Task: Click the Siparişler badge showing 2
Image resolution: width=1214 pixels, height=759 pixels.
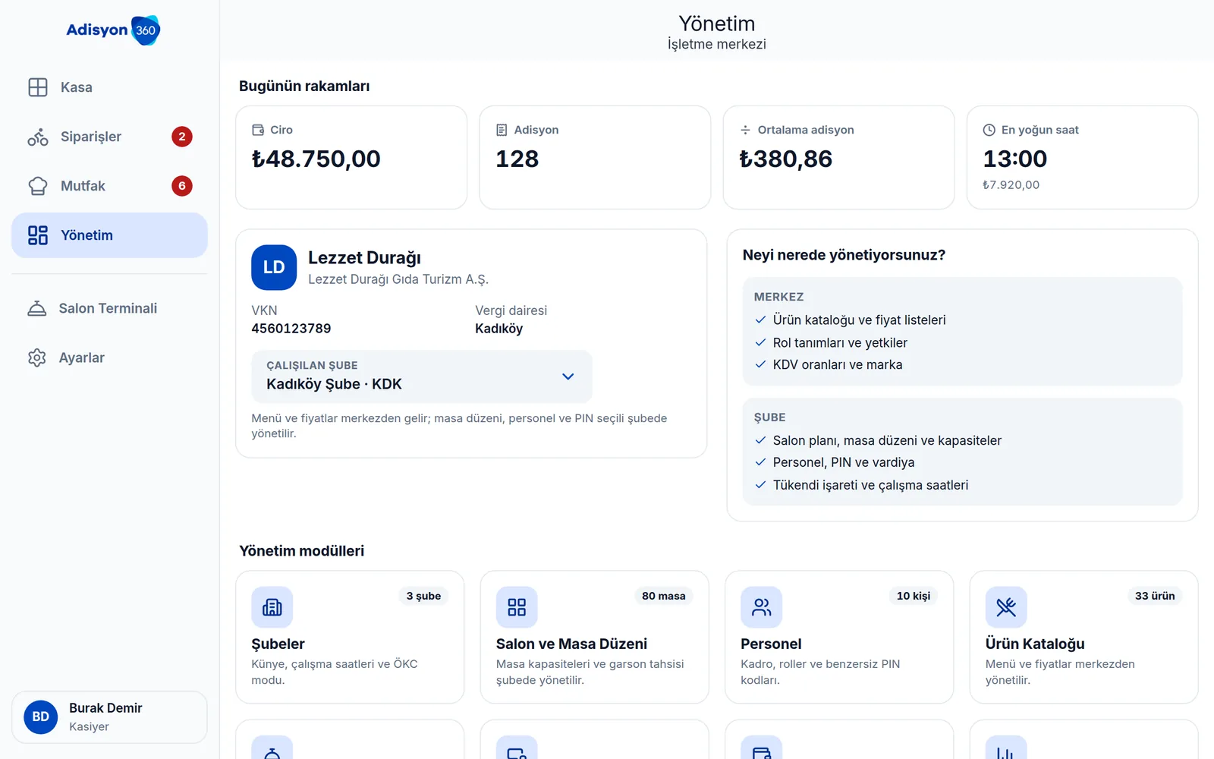Action: tap(182, 137)
